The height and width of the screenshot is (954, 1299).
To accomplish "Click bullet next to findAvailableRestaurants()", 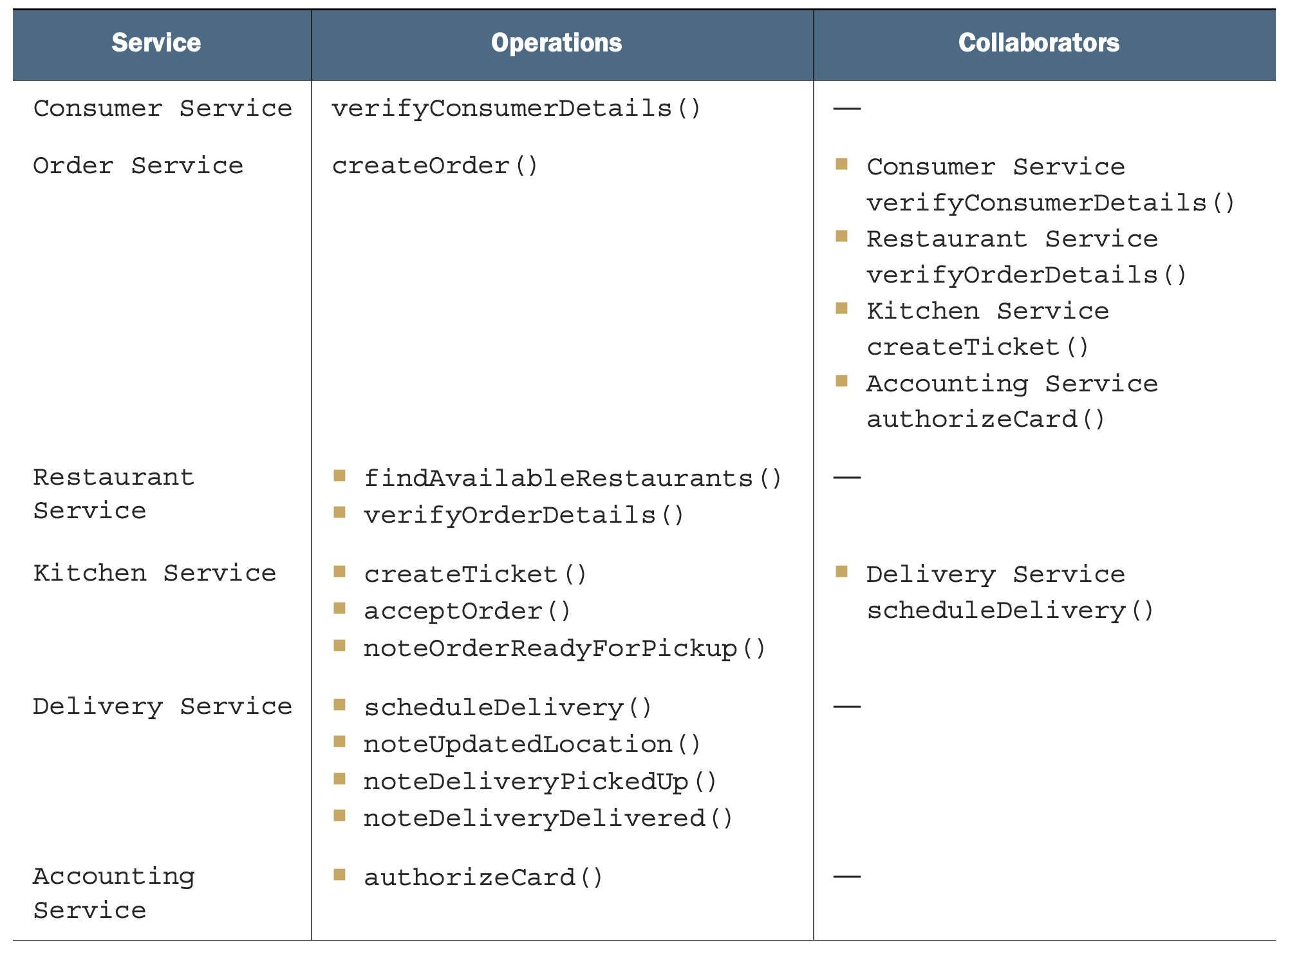I will tap(340, 476).
